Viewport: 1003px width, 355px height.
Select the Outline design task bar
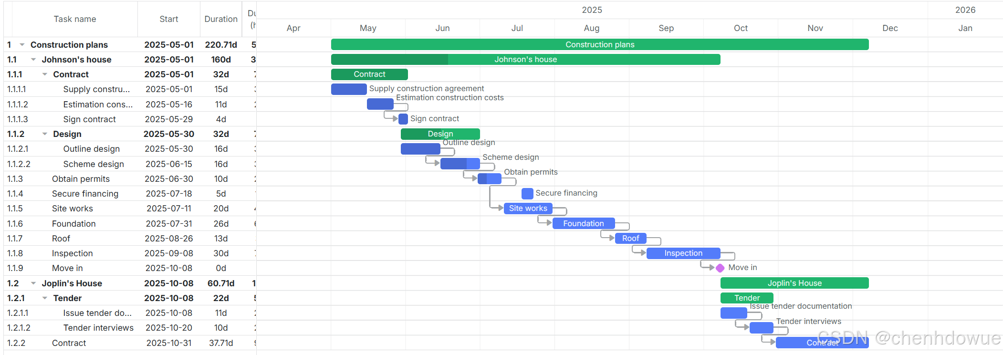pos(420,149)
